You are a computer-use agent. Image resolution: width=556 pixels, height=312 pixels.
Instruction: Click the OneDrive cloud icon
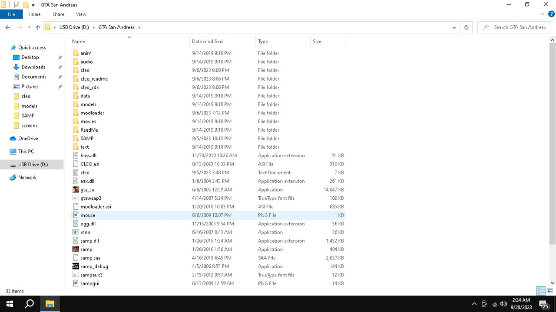coord(13,139)
